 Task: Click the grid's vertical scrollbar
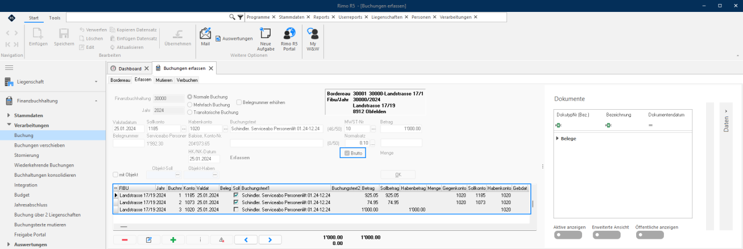[533, 202]
